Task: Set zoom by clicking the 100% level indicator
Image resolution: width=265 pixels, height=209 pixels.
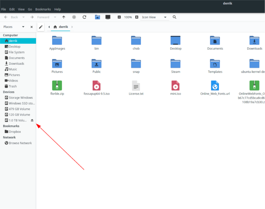Action: (x=128, y=17)
